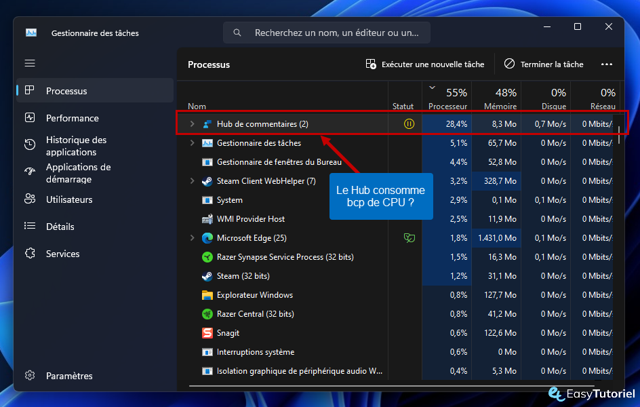Sort by Processeur column header

pos(447,97)
